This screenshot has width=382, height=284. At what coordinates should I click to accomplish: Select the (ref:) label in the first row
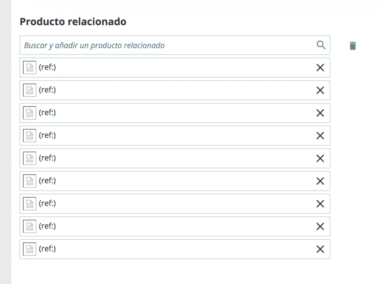click(47, 67)
